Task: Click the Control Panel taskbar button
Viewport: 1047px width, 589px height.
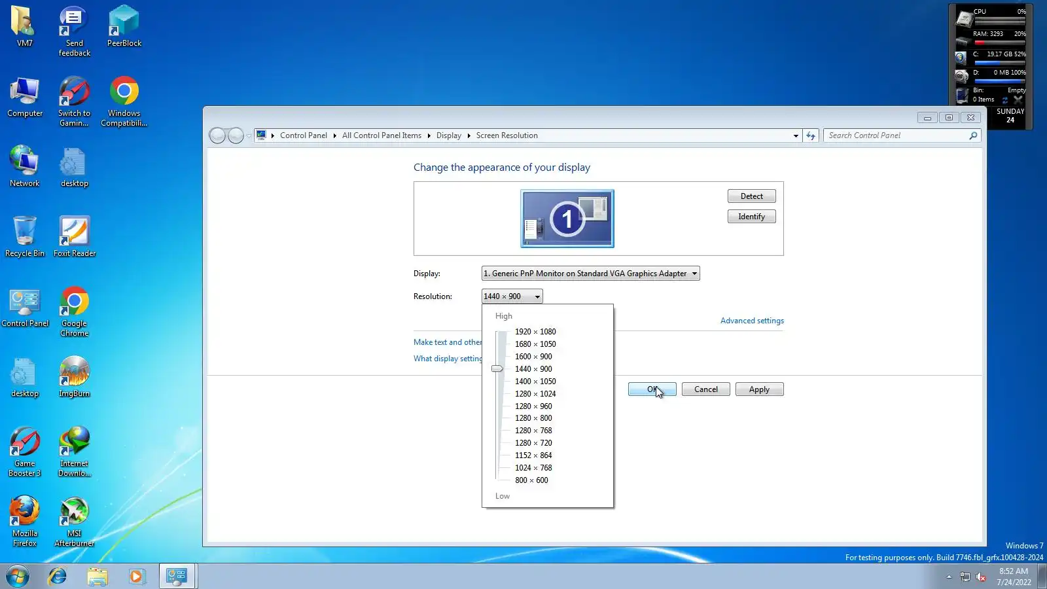Action: pyautogui.click(x=177, y=577)
